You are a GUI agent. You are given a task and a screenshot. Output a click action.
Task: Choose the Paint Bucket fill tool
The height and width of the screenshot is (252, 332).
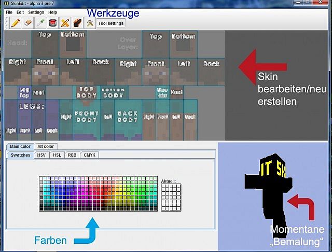pyautogui.click(x=53, y=23)
